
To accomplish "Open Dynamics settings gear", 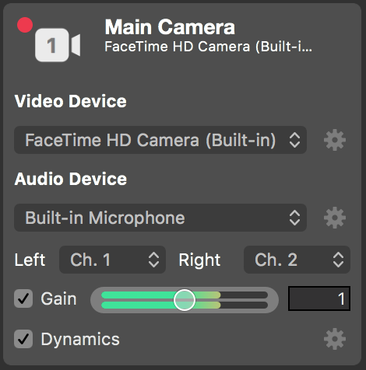I will coord(335,339).
